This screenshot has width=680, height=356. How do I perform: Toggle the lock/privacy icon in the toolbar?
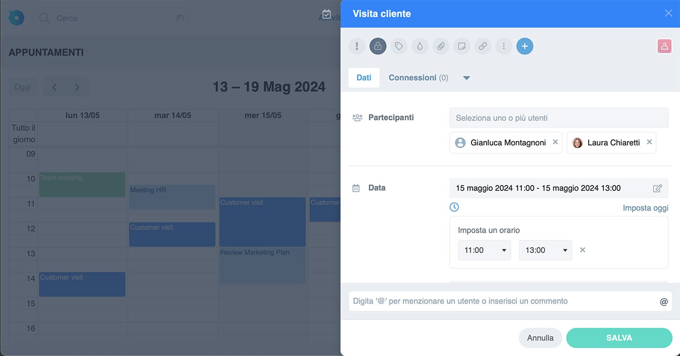point(378,46)
